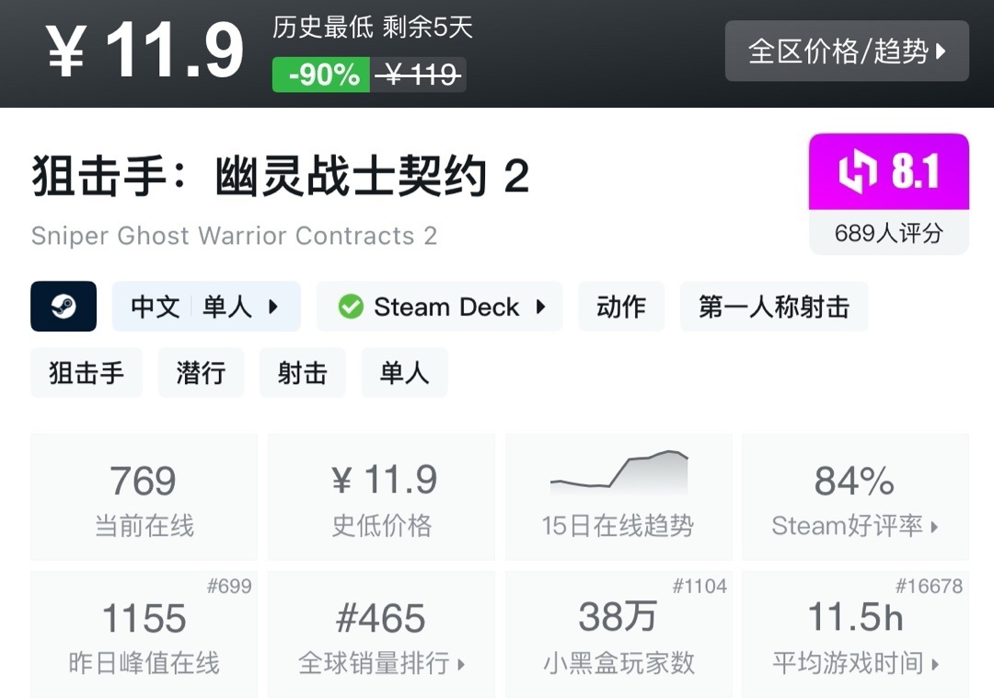Select the 狙击手 sniper tag

87,373
